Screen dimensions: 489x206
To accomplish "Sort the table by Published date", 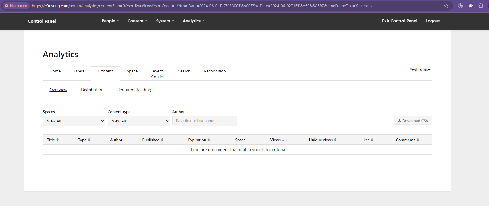I will [x=153, y=140].
